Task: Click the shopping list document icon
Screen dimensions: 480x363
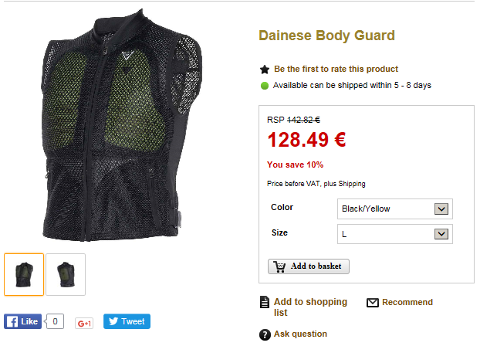Action: click(265, 302)
